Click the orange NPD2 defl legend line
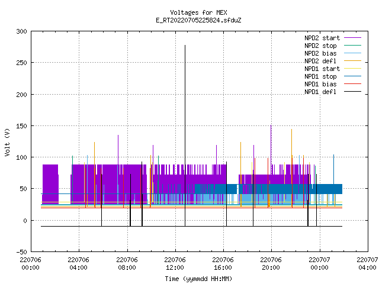Viewport: 379px width, 284px height. pos(352,60)
